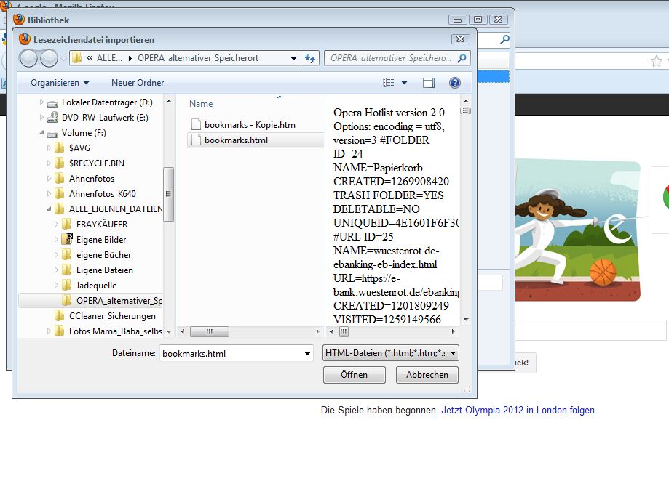Open the Organisieren menu
The width and height of the screenshot is (669, 497).
tap(60, 83)
